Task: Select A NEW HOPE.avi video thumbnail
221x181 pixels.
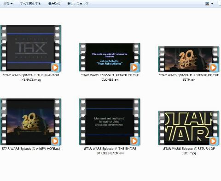Action: [30, 122]
